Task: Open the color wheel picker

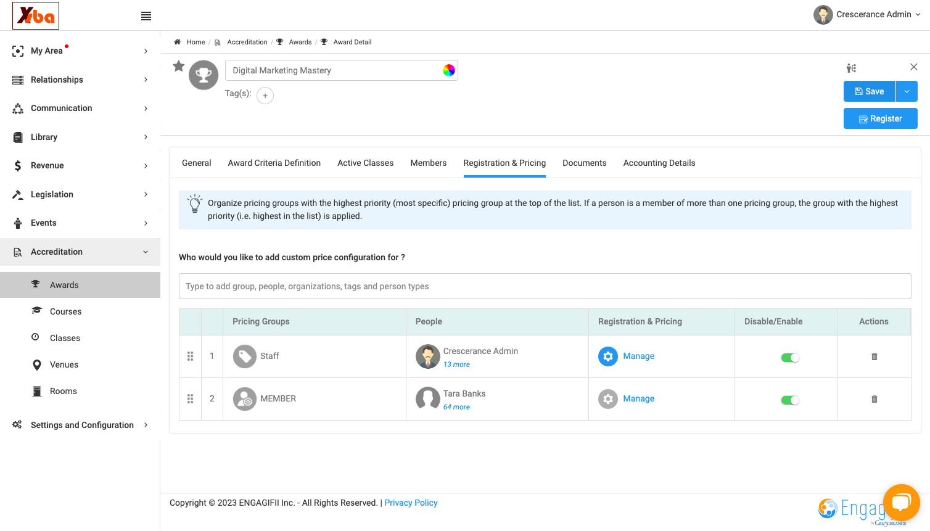Action: point(449,70)
